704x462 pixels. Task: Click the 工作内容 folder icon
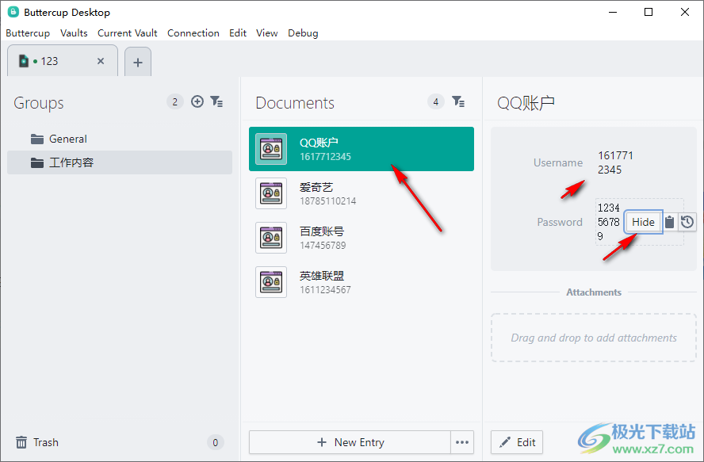click(36, 162)
